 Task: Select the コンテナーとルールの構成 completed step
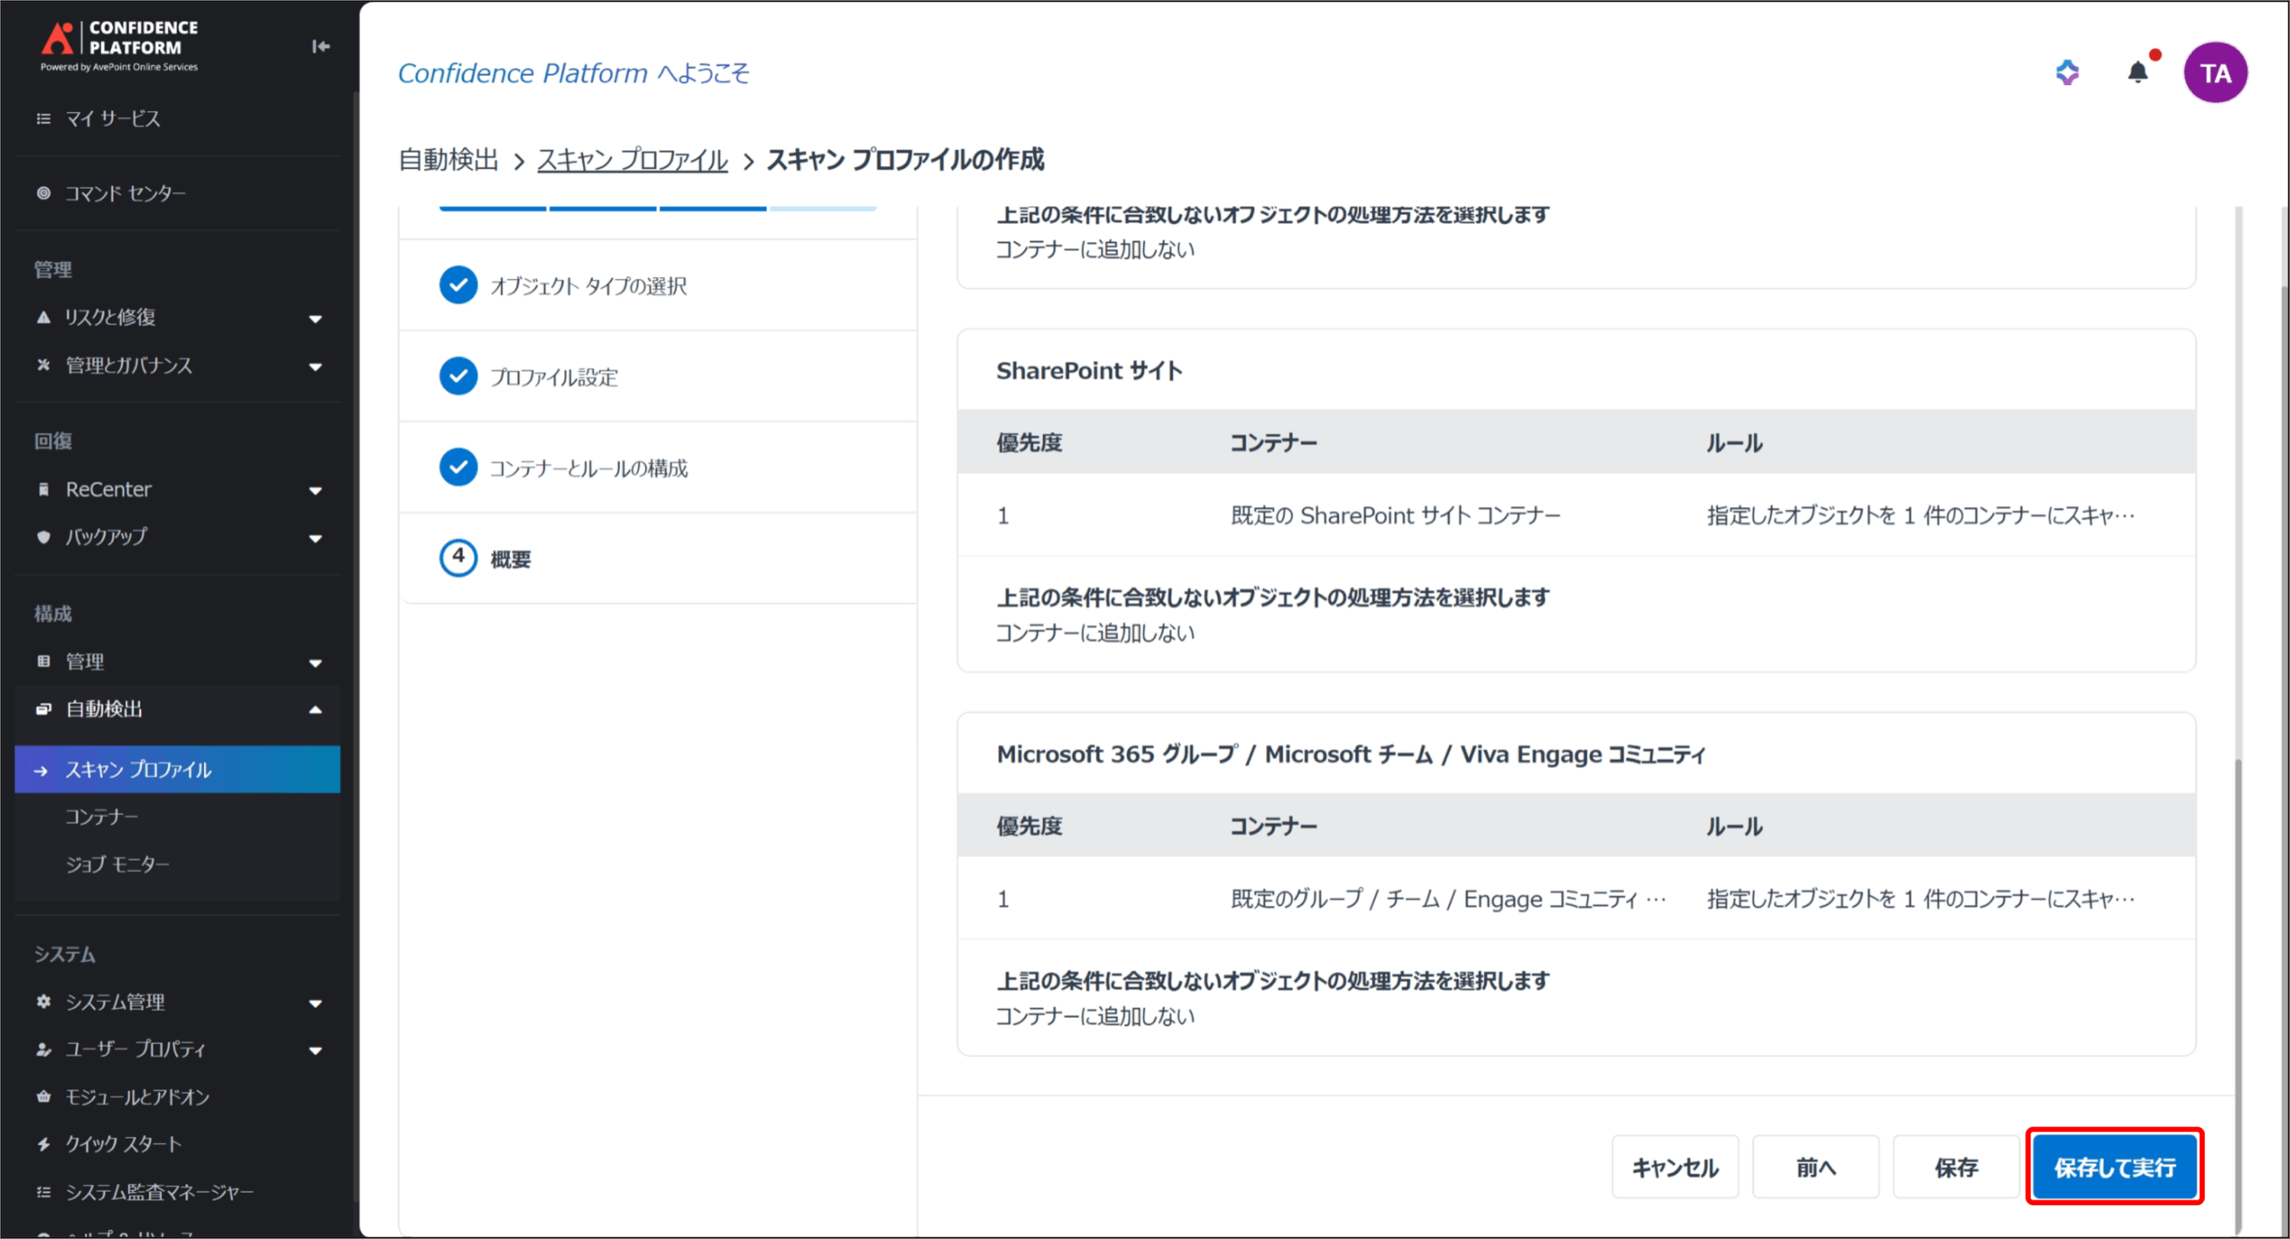coord(588,468)
